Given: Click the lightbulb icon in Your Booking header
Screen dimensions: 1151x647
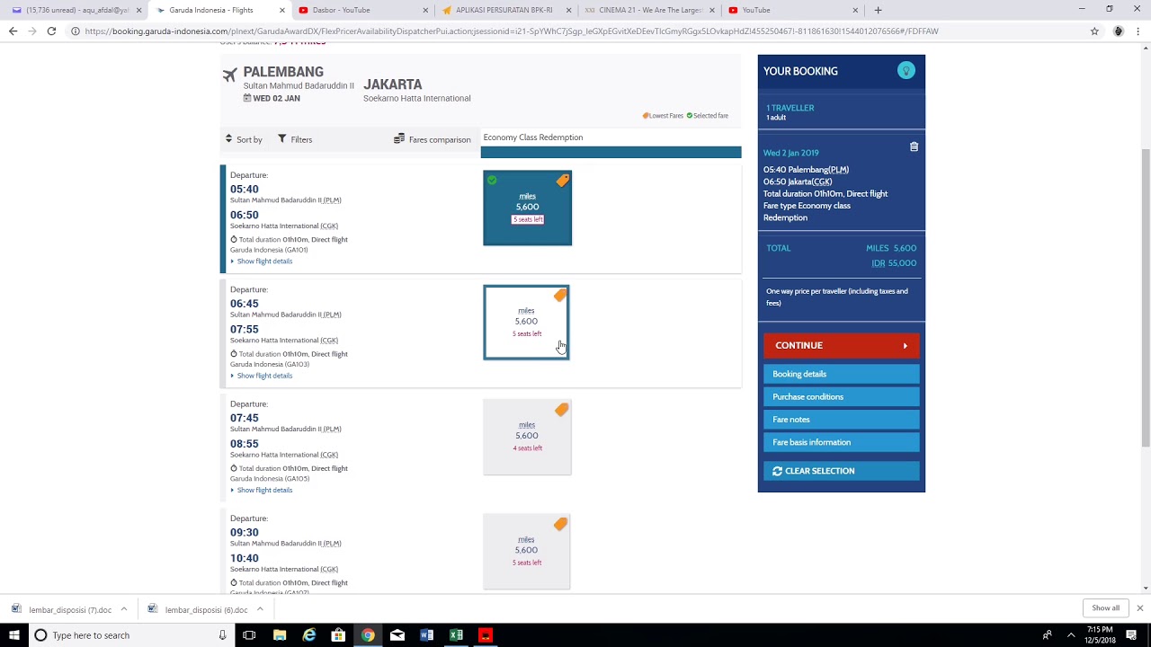Looking at the screenshot, I should pyautogui.click(x=906, y=71).
